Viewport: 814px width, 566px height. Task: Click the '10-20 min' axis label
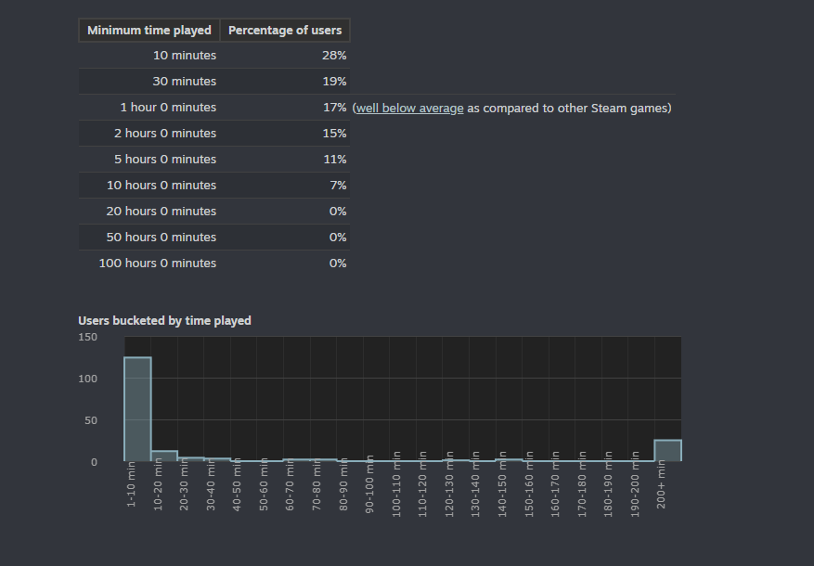tap(158, 484)
